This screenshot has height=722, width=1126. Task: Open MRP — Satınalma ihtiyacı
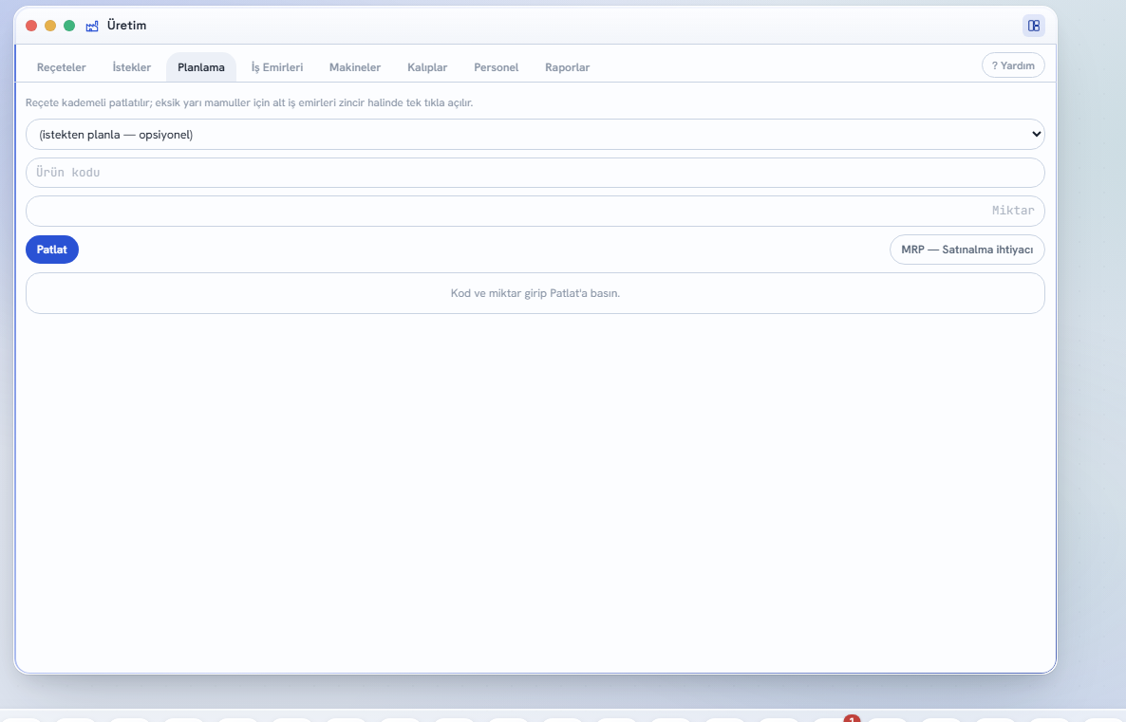[x=967, y=250]
